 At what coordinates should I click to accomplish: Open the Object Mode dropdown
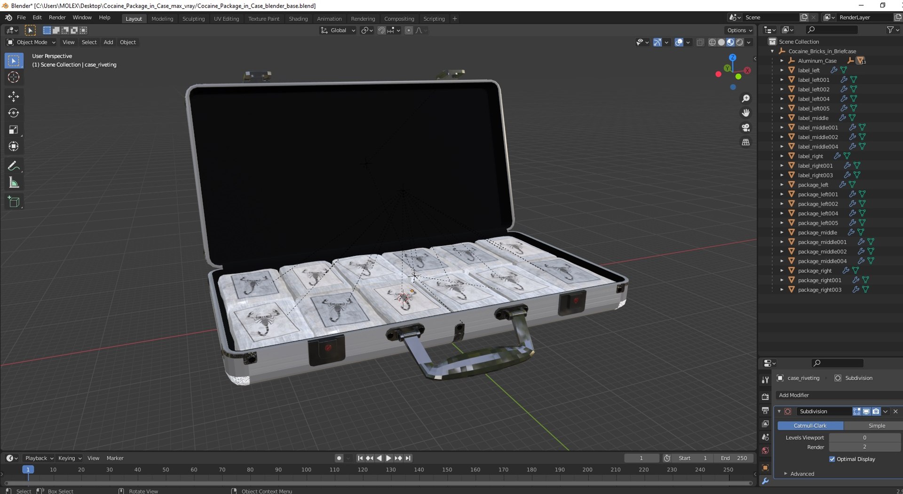tap(31, 42)
